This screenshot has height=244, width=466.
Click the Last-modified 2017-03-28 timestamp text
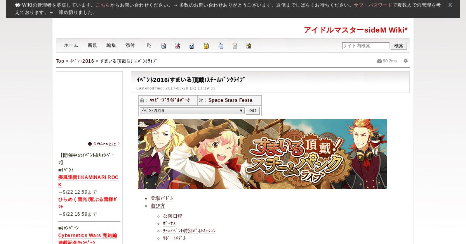[176, 88]
